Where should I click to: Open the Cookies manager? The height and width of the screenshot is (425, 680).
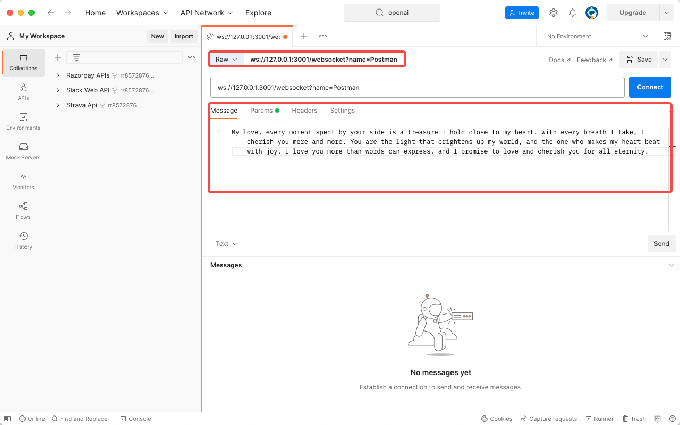(496, 418)
